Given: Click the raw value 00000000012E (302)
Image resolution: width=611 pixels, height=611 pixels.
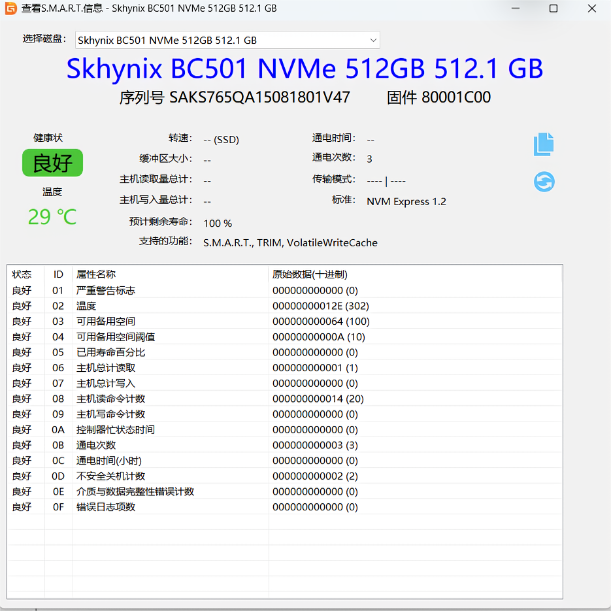Looking at the screenshot, I should (x=321, y=306).
